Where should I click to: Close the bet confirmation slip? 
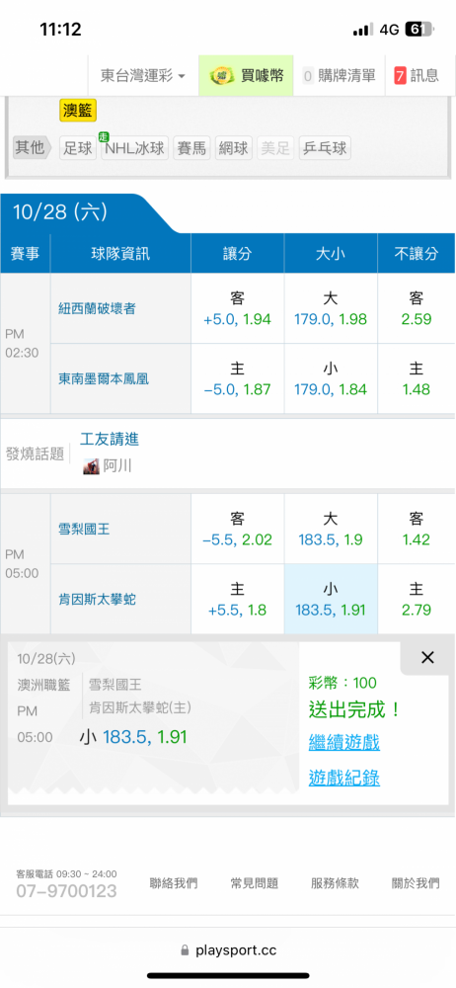(x=427, y=658)
